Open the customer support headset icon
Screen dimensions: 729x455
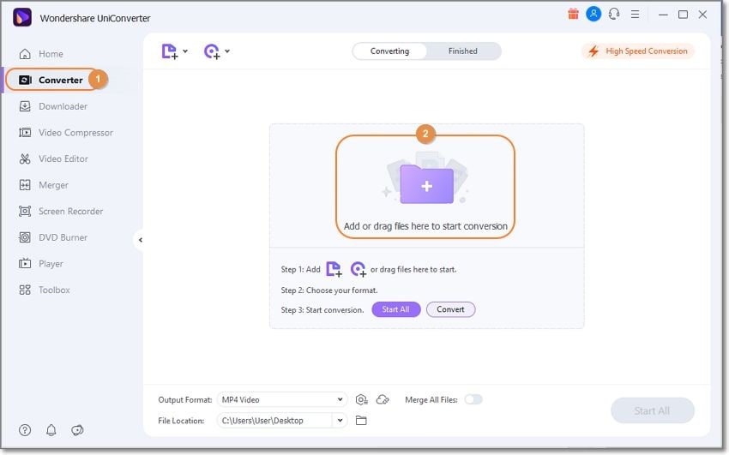614,14
